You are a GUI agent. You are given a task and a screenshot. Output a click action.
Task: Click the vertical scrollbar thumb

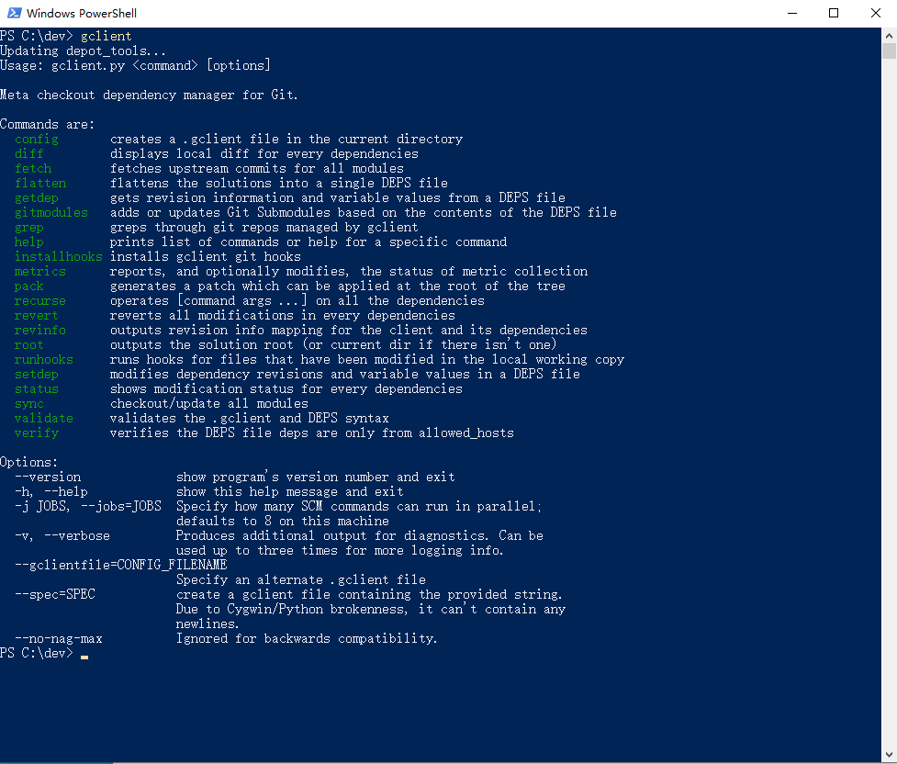coord(889,51)
